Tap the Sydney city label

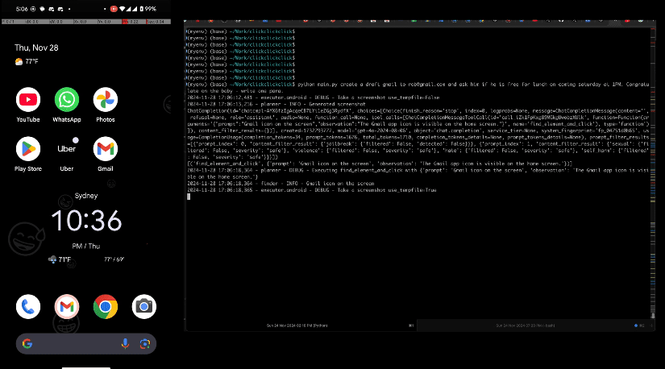coord(86,196)
